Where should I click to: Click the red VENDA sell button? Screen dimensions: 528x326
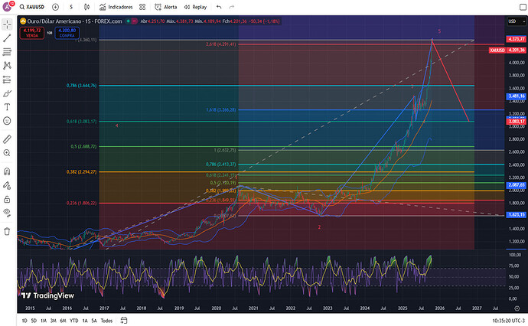pos(32,33)
